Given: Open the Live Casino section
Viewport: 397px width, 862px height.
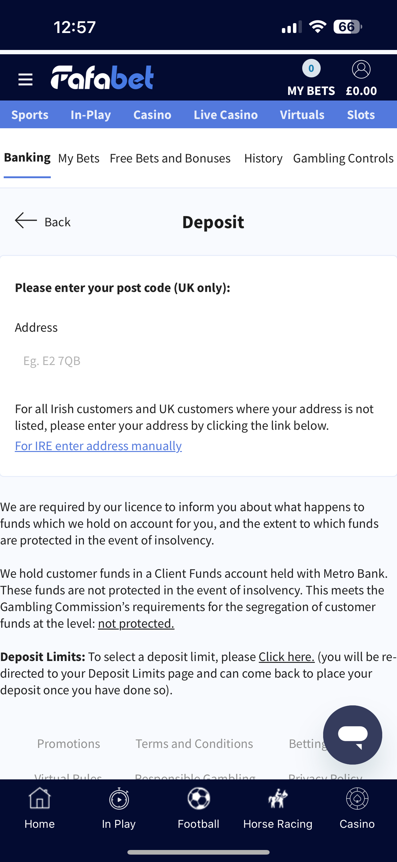Looking at the screenshot, I should [x=226, y=115].
